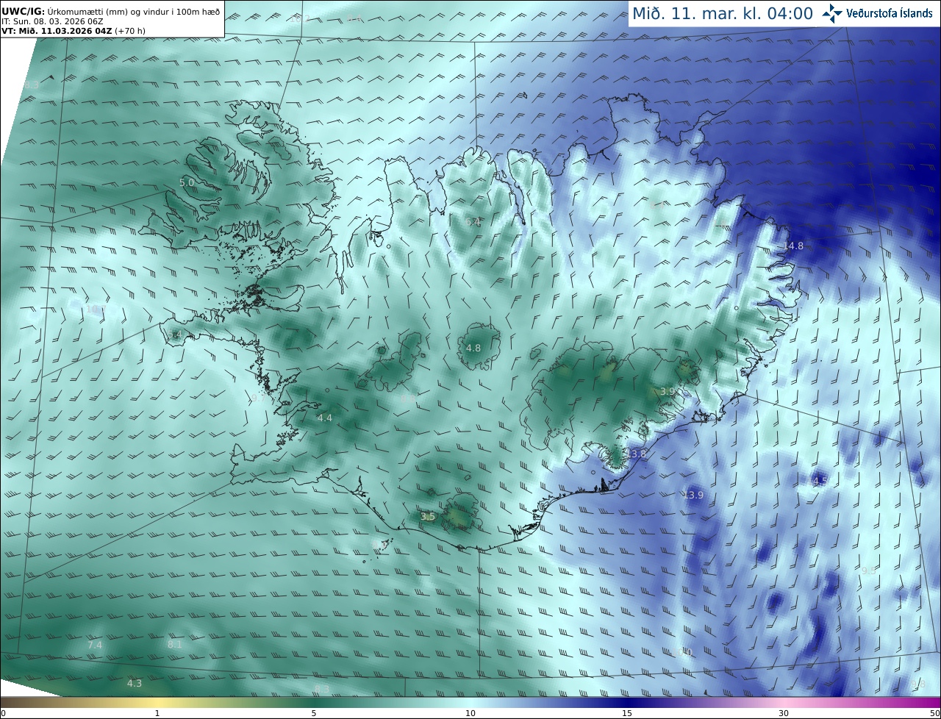The height and width of the screenshot is (719, 941).
Task: Click the 3.9 value on Vatnajökull
Action: [x=668, y=391]
